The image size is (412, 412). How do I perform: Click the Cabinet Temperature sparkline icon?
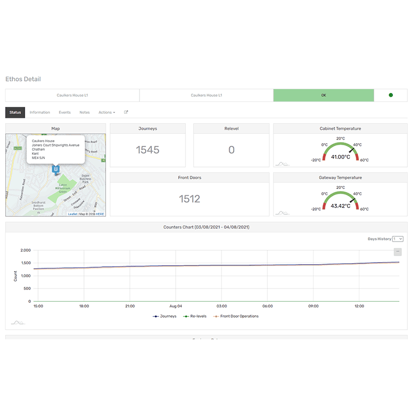(281, 164)
